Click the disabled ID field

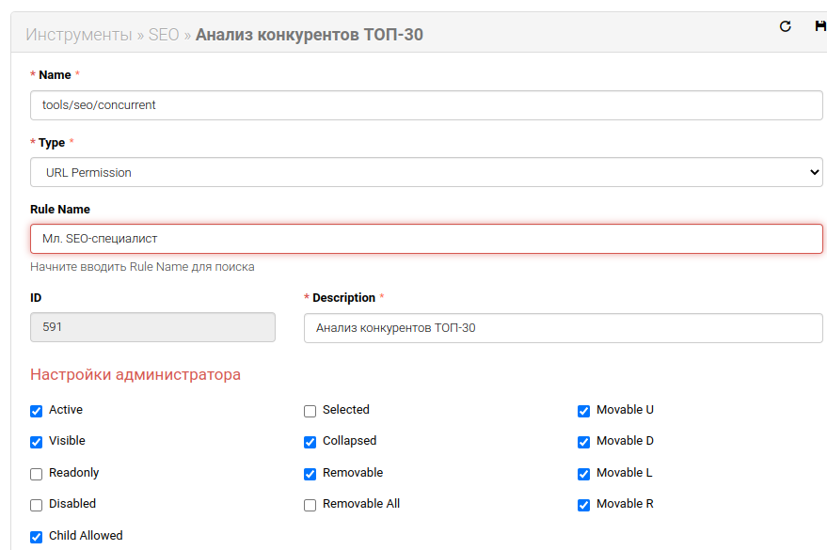[152, 327]
